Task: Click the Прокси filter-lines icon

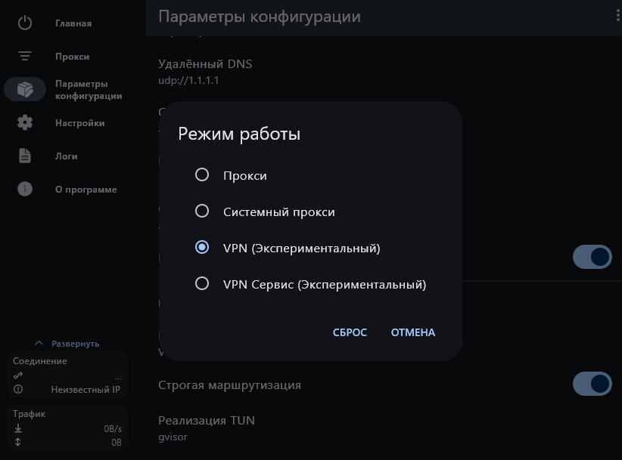Action: tap(25, 56)
